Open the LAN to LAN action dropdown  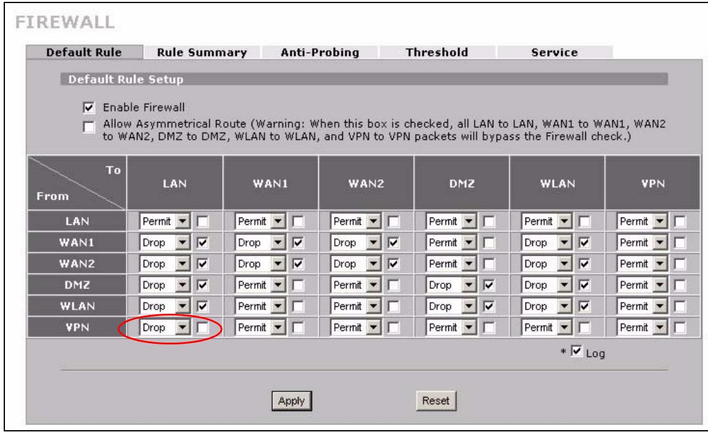coord(165,221)
